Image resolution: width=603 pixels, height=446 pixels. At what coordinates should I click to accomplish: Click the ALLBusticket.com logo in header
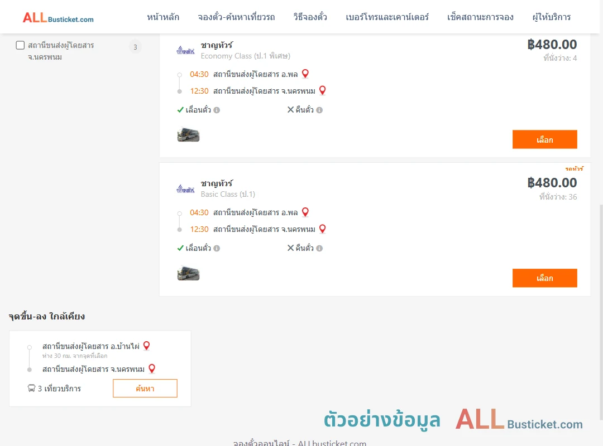[x=58, y=18]
